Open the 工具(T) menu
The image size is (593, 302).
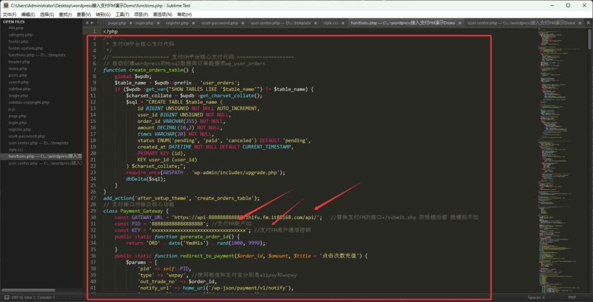[122, 14]
